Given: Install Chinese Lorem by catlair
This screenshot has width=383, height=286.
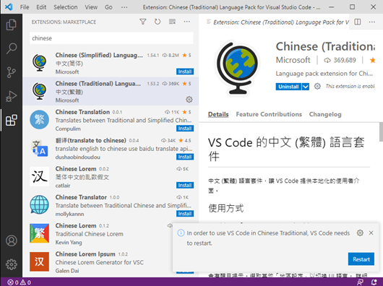Looking at the screenshot, I should pyautogui.click(x=185, y=185).
